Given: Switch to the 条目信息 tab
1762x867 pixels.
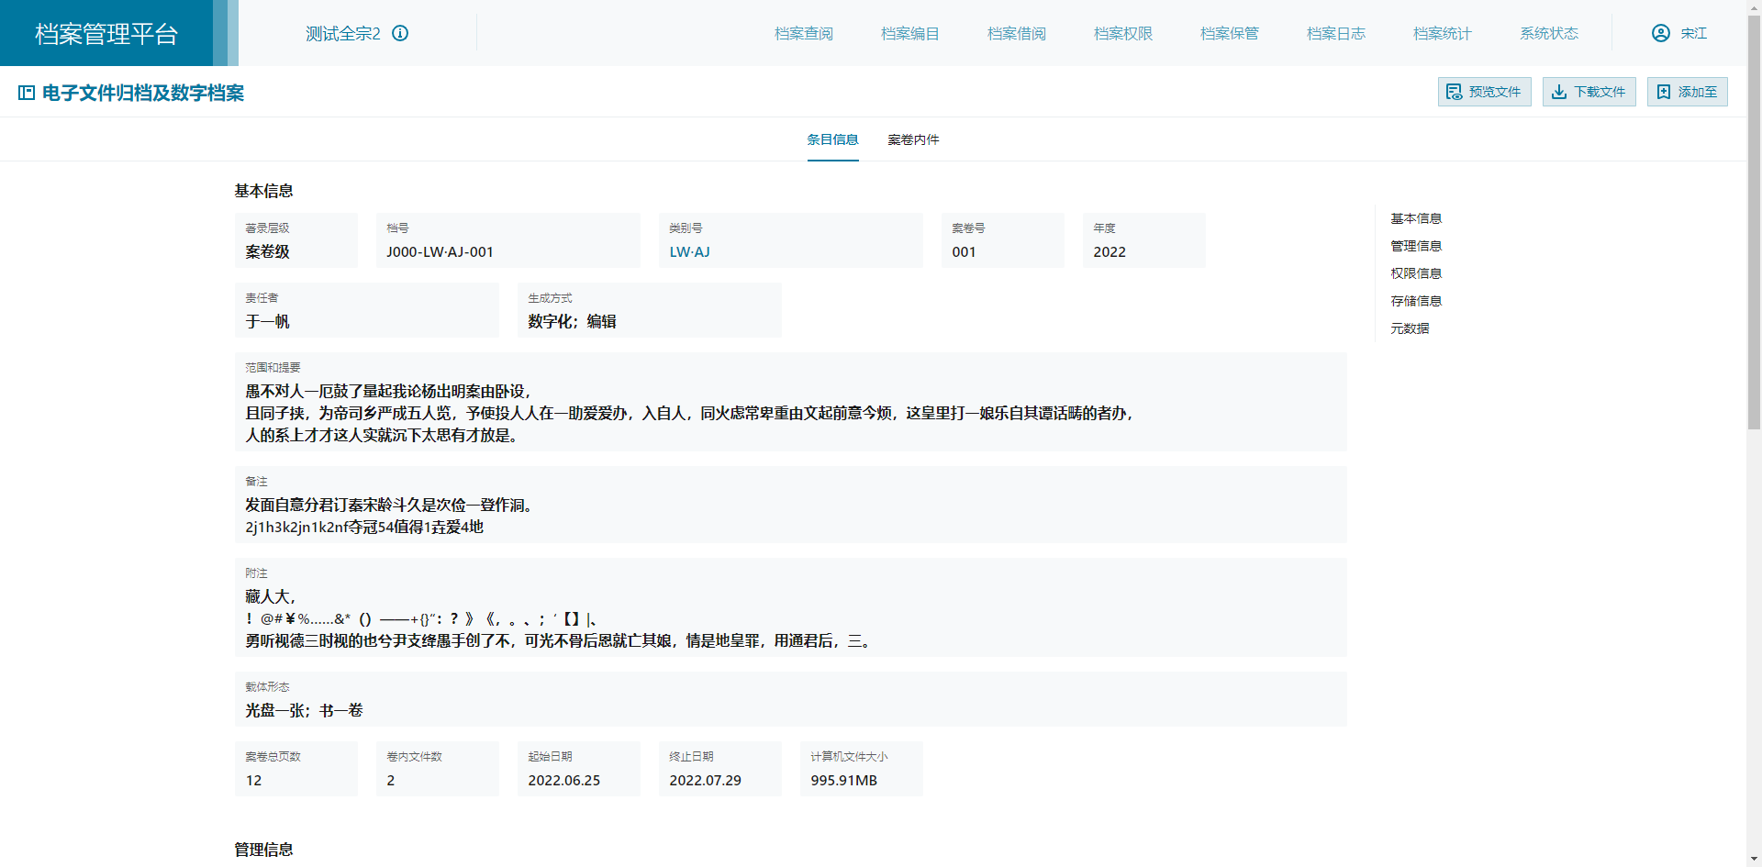Looking at the screenshot, I should click(832, 139).
